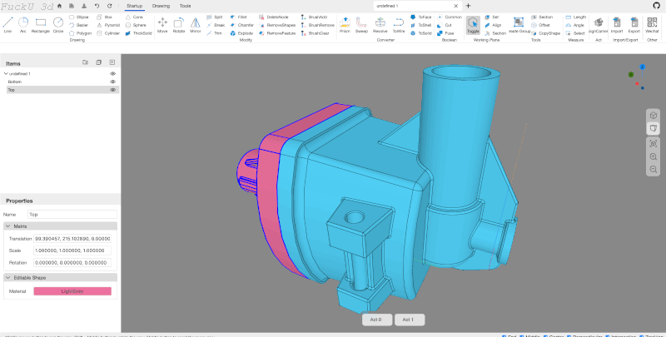Create a Box primitive
This screenshot has height=337, width=666.
pyautogui.click(x=105, y=17)
